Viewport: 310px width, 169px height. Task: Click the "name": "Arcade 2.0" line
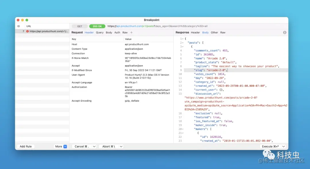coord(210,59)
